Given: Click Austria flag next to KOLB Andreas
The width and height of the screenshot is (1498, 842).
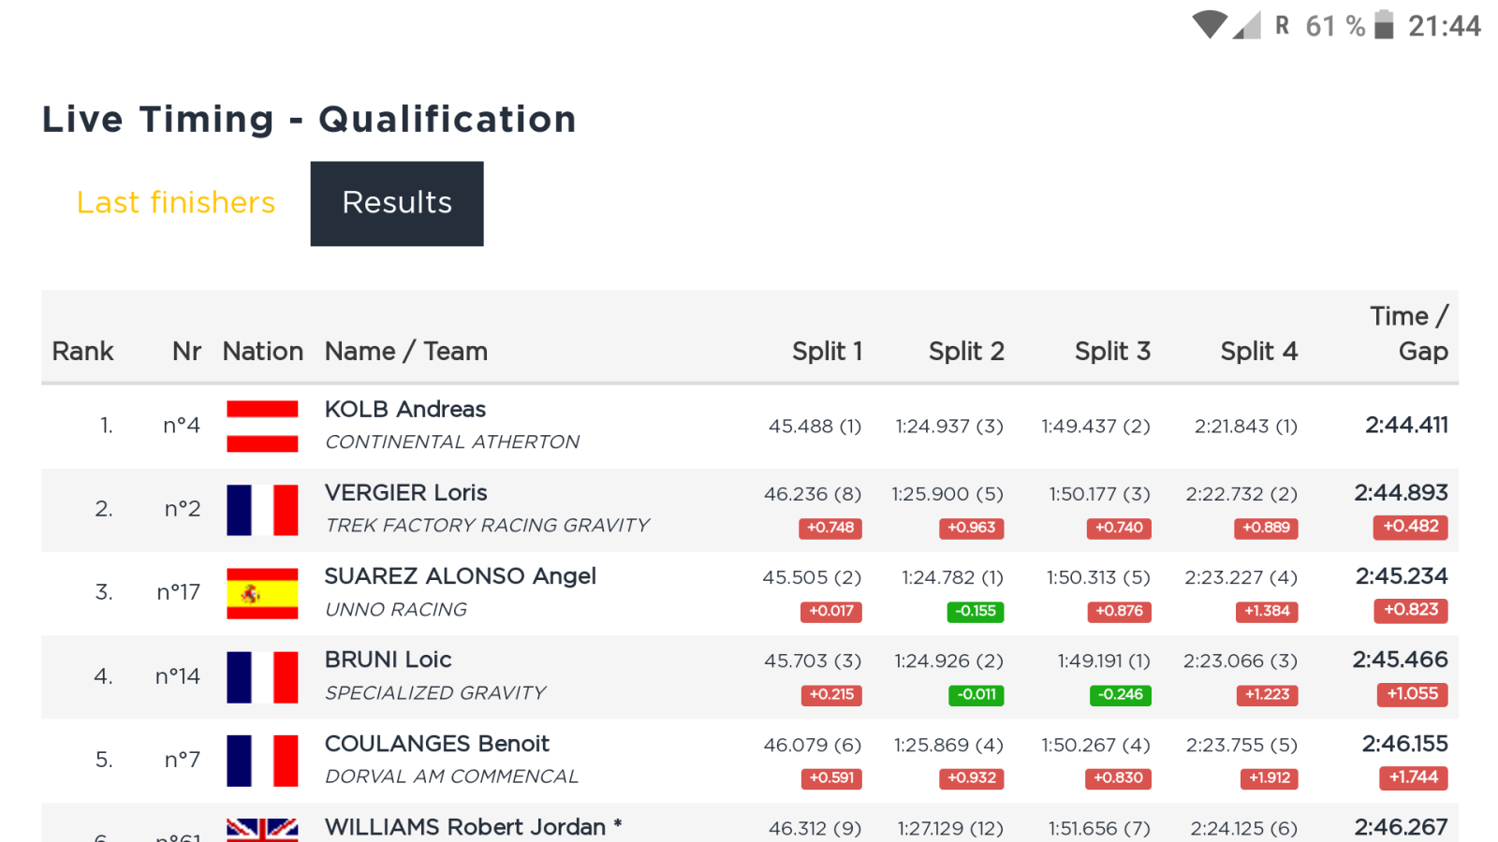Looking at the screenshot, I should point(262,426).
